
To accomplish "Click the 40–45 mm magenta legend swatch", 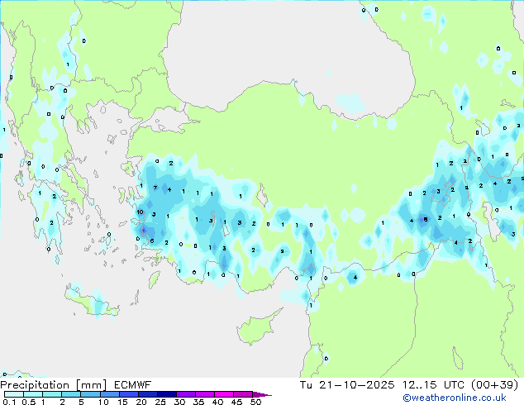I will [x=224, y=394].
